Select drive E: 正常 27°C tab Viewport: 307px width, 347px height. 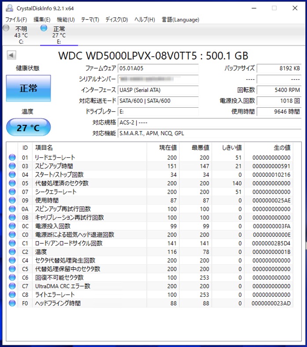(59, 35)
